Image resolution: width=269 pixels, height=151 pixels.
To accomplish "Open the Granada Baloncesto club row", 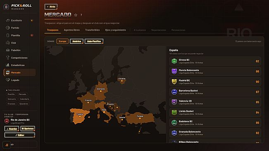I will coord(215,133).
